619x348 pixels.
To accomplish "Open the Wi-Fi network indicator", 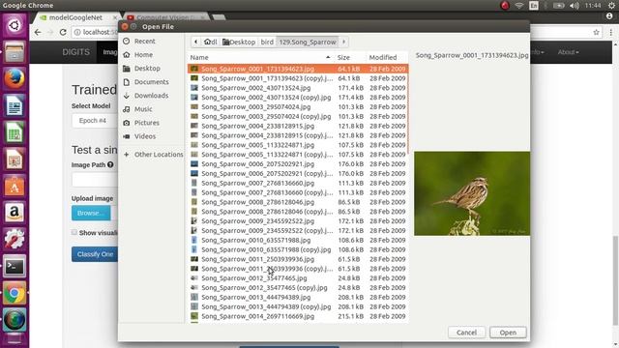I will (519, 6).
